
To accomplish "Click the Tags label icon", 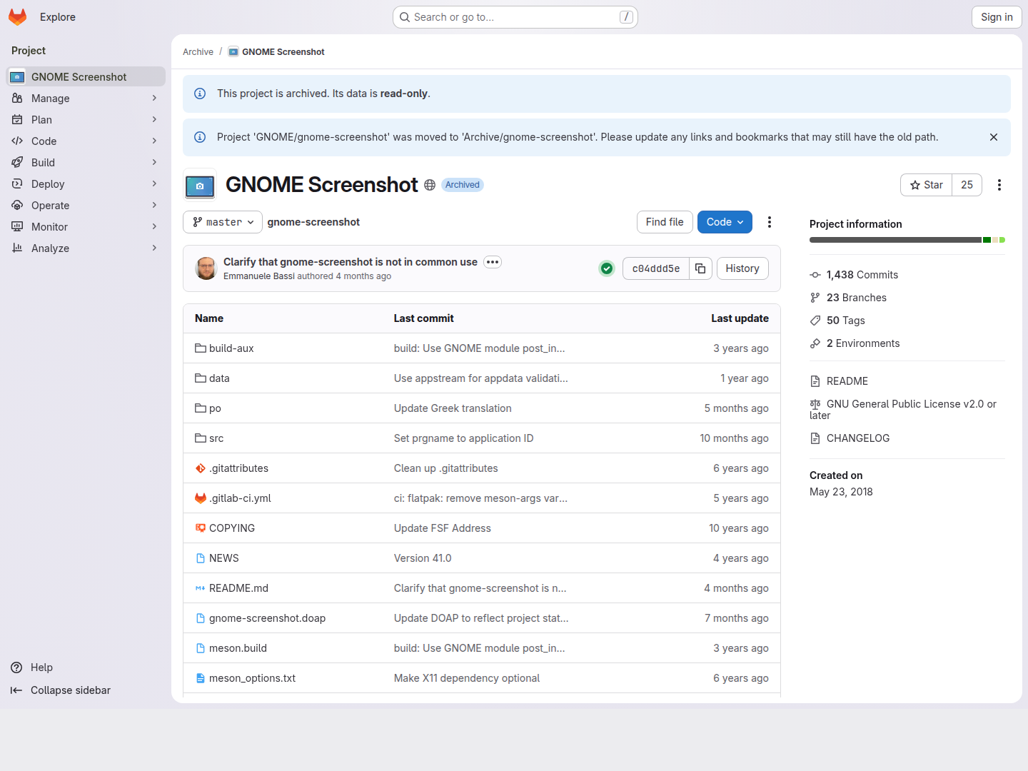I will tap(815, 321).
